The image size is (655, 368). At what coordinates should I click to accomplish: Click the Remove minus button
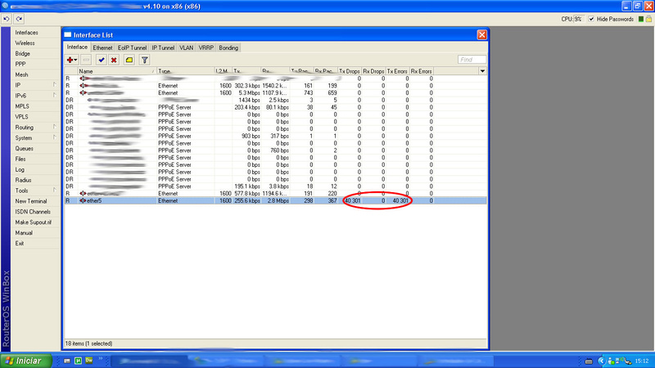point(86,60)
